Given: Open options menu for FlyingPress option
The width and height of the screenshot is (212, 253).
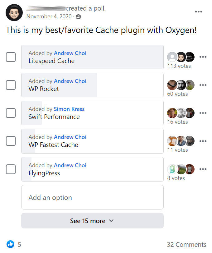Looking at the screenshot, I should (x=203, y=169).
